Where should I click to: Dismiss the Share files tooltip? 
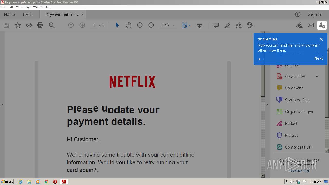(x=321, y=39)
